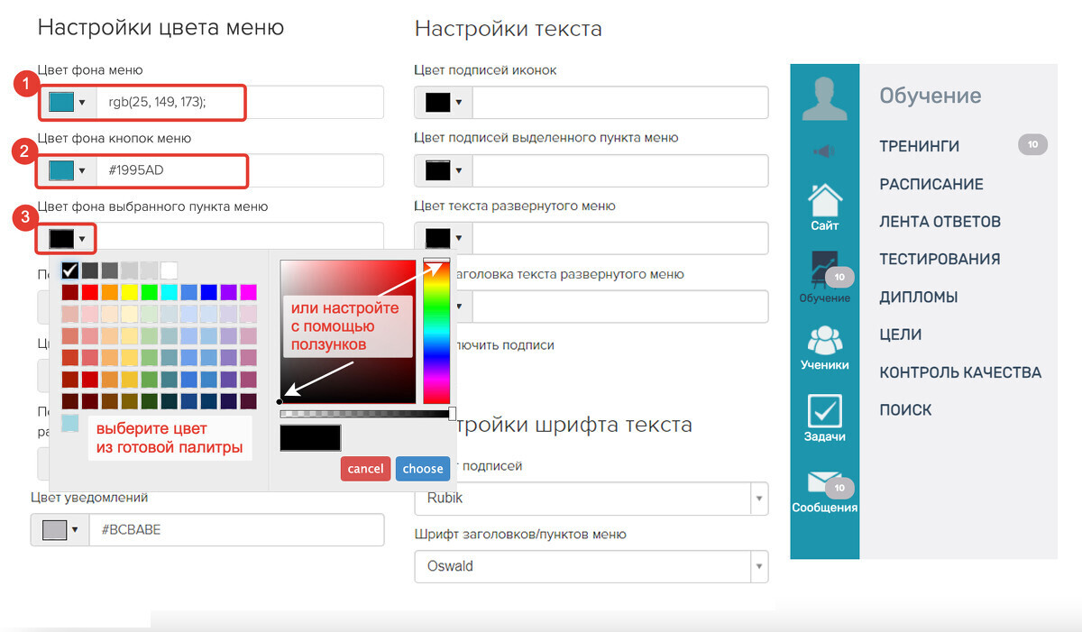Screen dimensions: 1082x632
Task: Open ТЕСТИРОВАНИЯ menu item
Action: point(940,260)
